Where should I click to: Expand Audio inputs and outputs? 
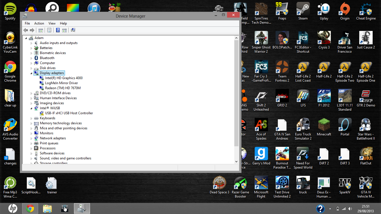coord(32,43)
